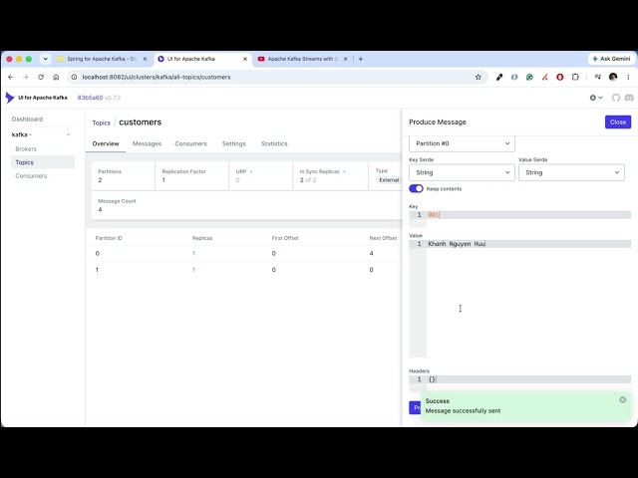Click the 83b5a60 commit link
Image resolution: width=638 pixels, height=478 pixels.
(90, 98)
